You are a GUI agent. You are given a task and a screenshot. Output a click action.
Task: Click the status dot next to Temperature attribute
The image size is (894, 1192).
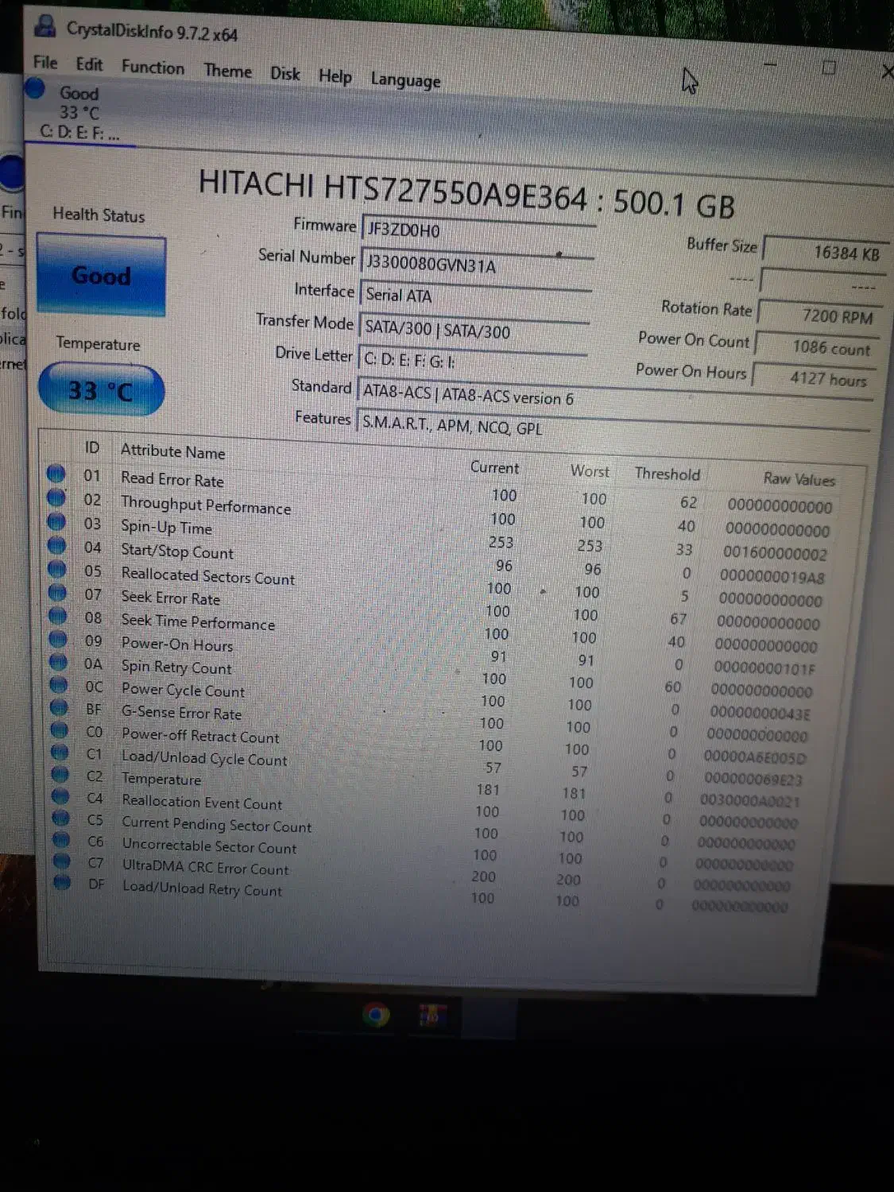click(60, 773)
